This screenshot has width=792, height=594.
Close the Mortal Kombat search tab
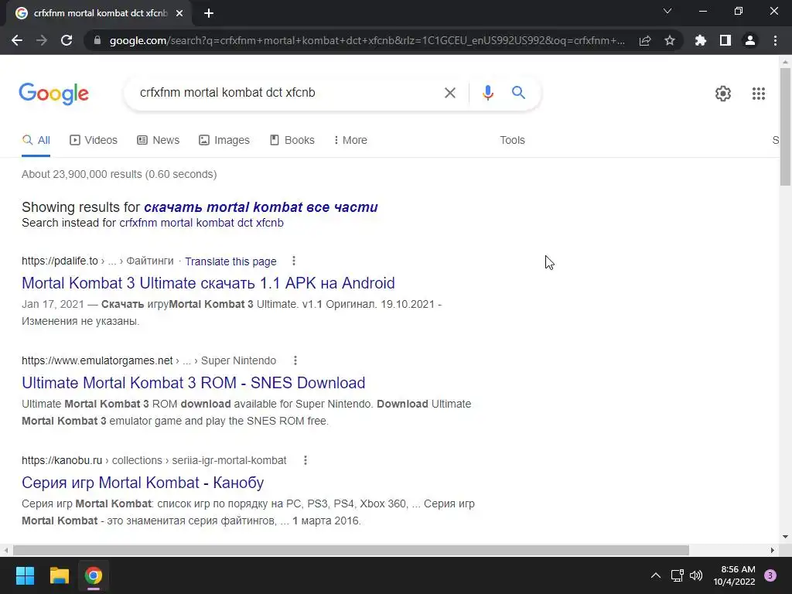(x=179, y=13)
